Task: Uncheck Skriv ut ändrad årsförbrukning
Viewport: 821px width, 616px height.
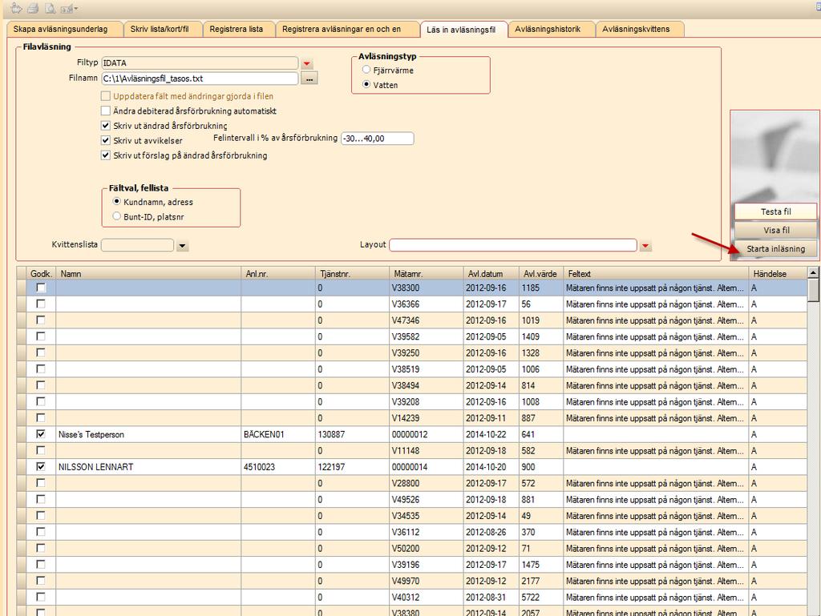Action: pos(106,126)
